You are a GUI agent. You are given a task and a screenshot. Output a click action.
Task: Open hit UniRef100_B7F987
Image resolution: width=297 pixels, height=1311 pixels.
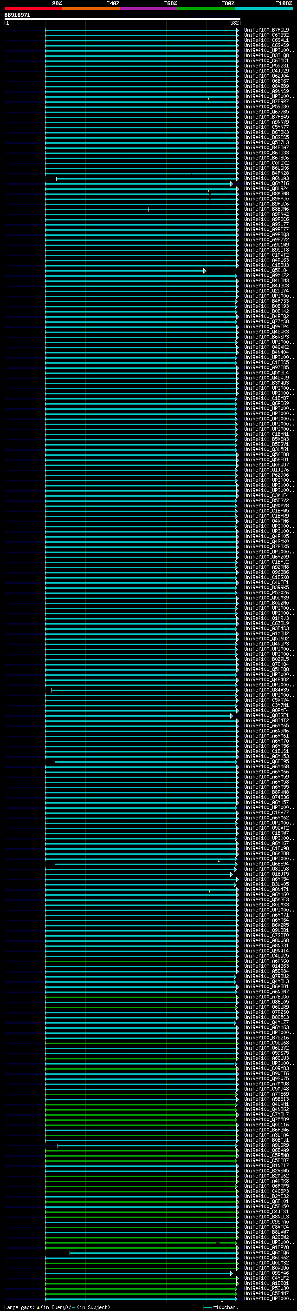click(266, 101)
